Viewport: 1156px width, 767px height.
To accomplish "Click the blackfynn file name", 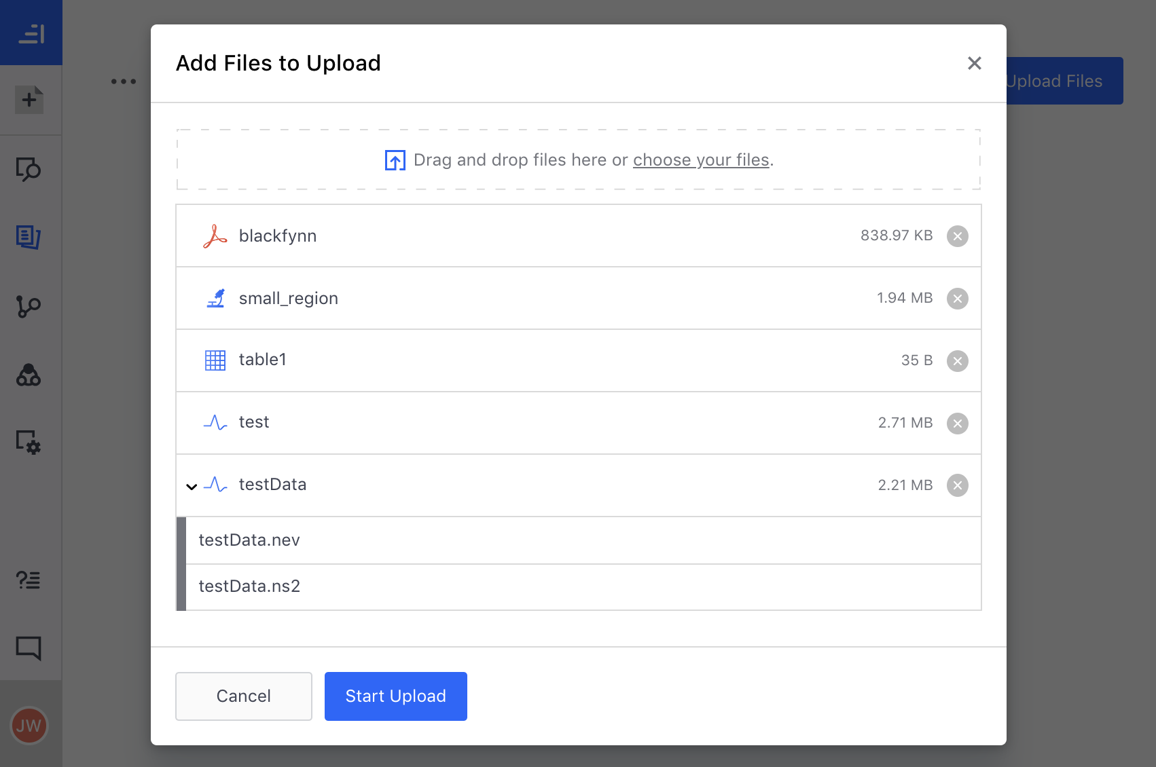I will (x=278, y=236).
